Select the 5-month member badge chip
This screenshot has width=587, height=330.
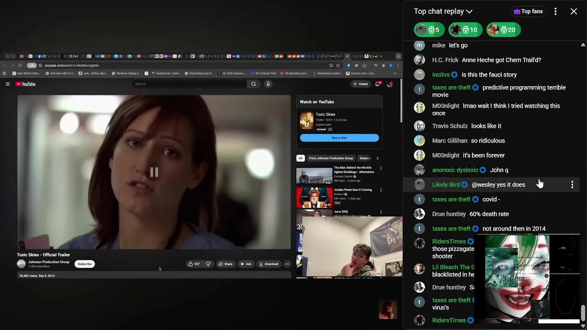tap(429, 30)
